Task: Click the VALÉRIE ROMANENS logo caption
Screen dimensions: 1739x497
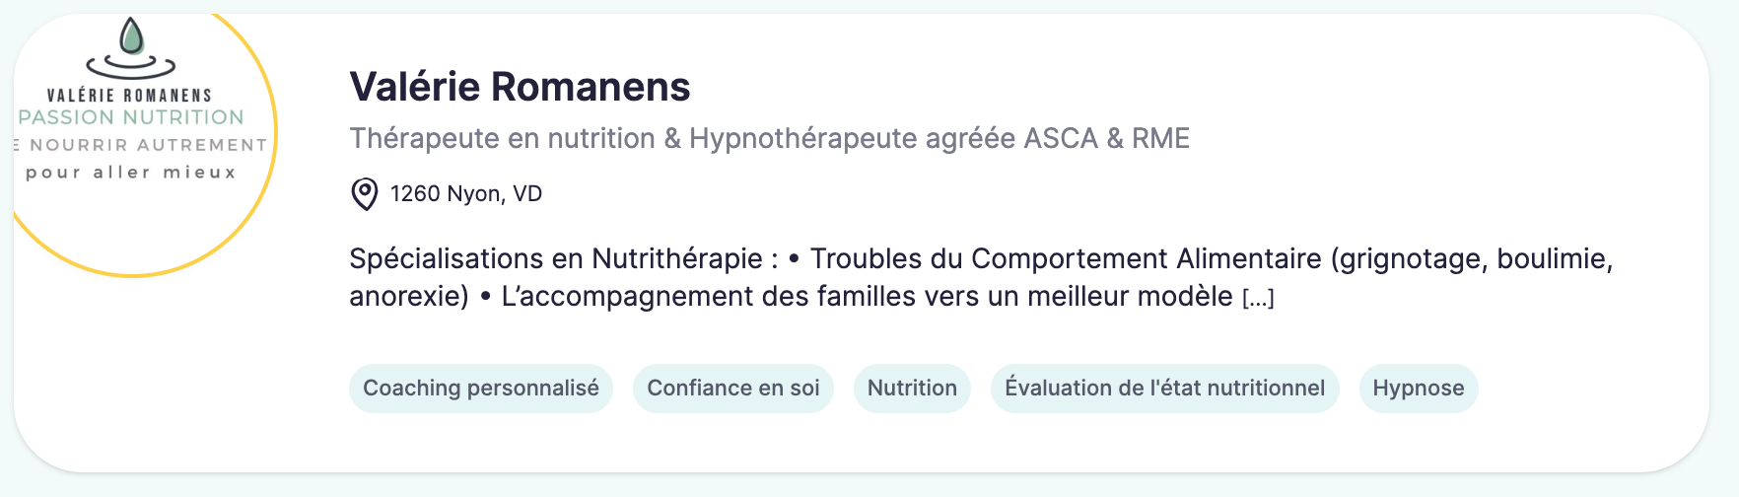Action: (129, 96)
